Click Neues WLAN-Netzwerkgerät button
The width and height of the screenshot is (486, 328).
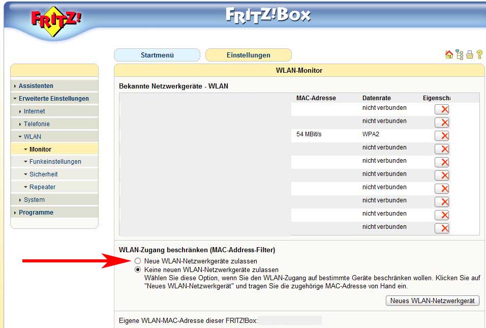coord(433,301)
